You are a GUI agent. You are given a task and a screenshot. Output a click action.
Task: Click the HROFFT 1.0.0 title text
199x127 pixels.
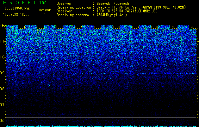(x=25, y=3)
